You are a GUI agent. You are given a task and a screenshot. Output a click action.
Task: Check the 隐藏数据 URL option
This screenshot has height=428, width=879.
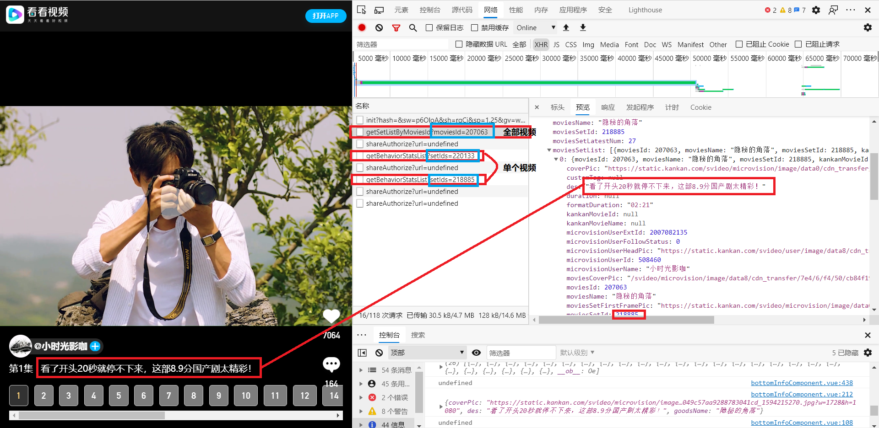(459, 44)
